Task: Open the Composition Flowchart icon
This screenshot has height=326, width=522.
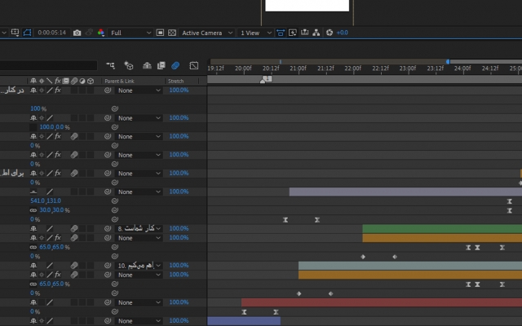Action: coord(316,33)
